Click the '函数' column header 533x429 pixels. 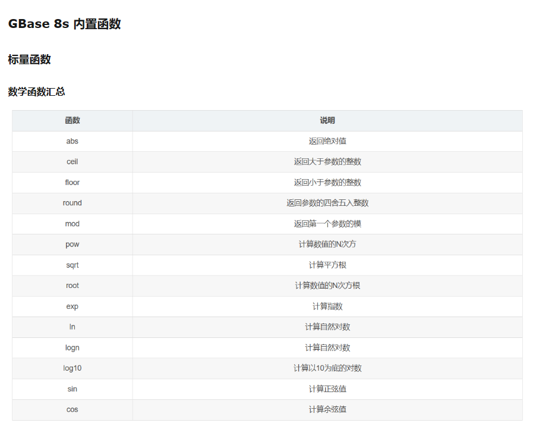tap(72, 120)
